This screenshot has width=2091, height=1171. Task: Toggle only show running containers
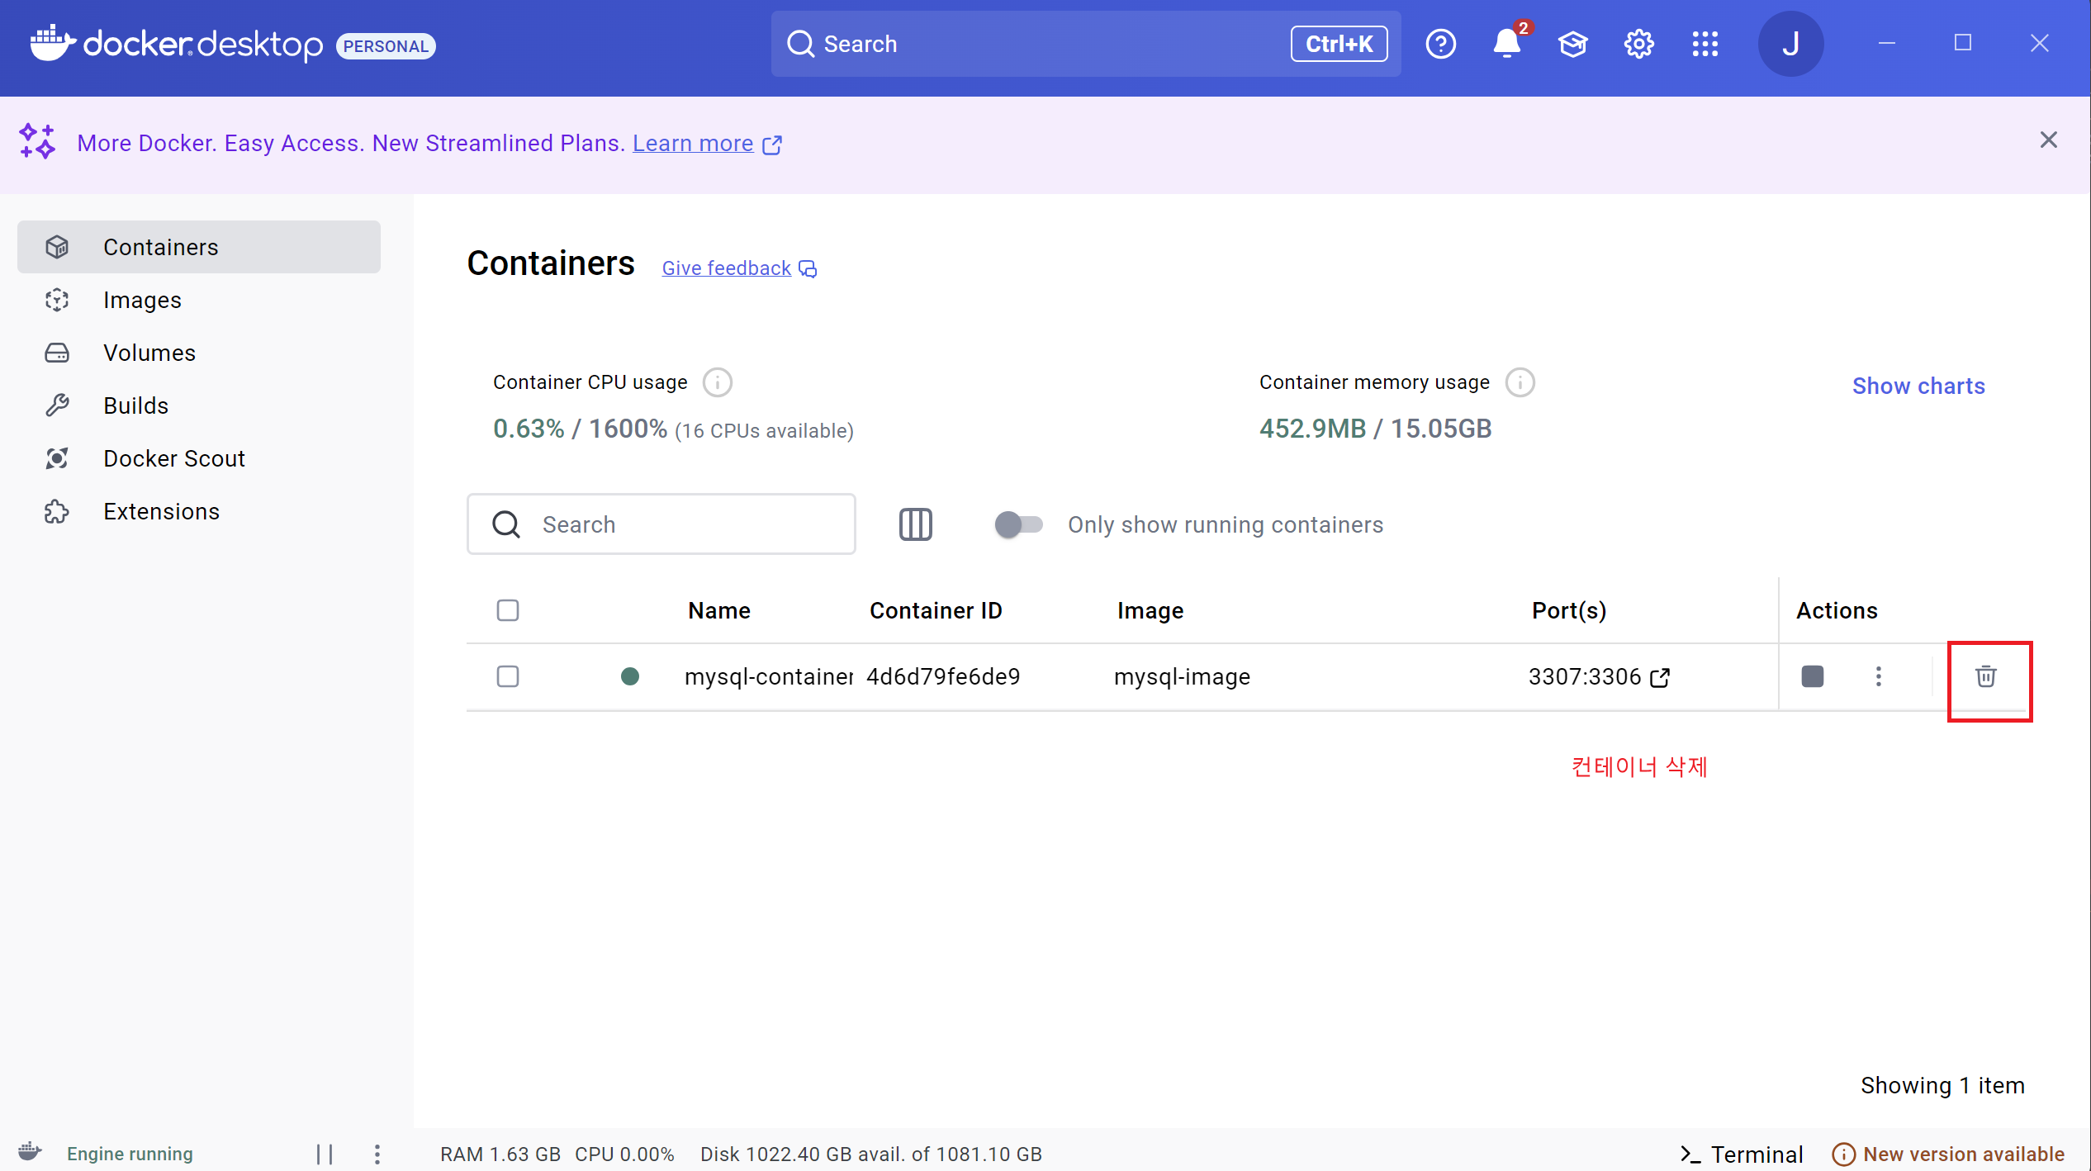coord(1018,524)
